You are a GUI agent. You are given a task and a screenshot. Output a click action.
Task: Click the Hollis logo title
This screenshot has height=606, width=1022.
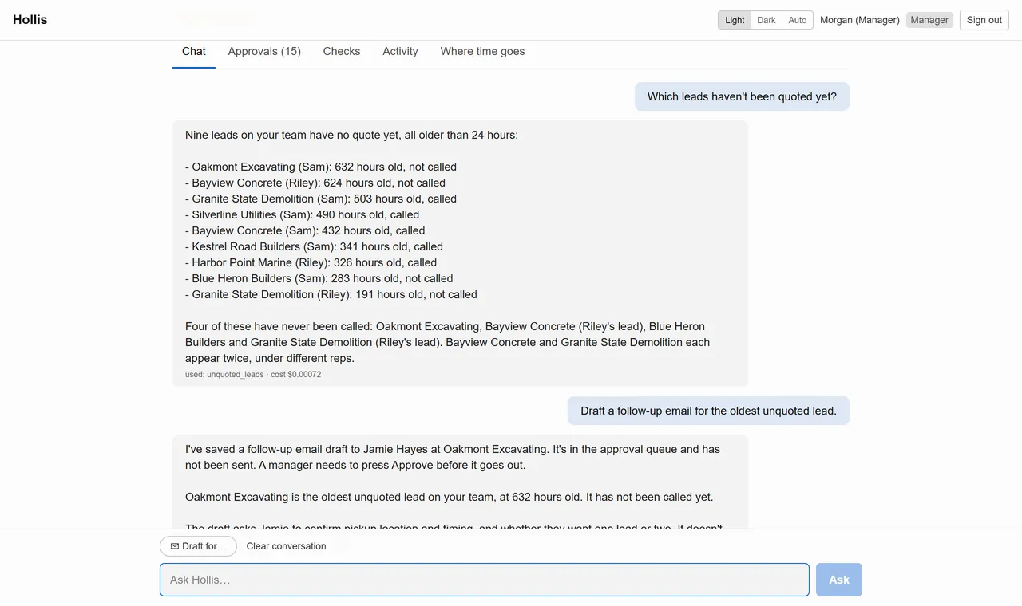30,20
